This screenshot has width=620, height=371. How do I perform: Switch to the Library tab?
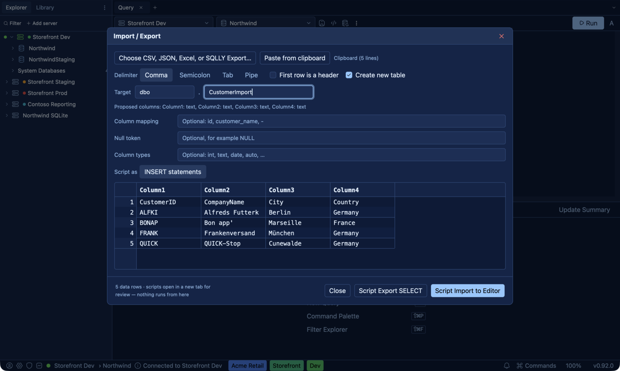[45, 8]
